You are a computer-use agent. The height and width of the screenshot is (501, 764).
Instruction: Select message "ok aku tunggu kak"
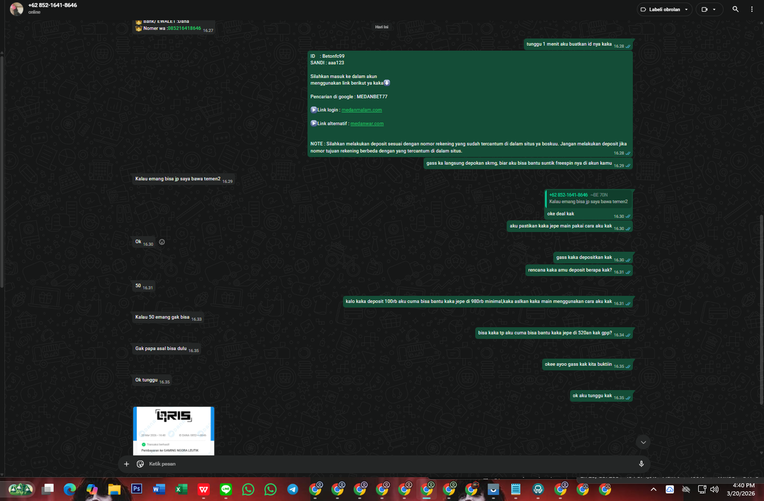click(x=601, y=396)
